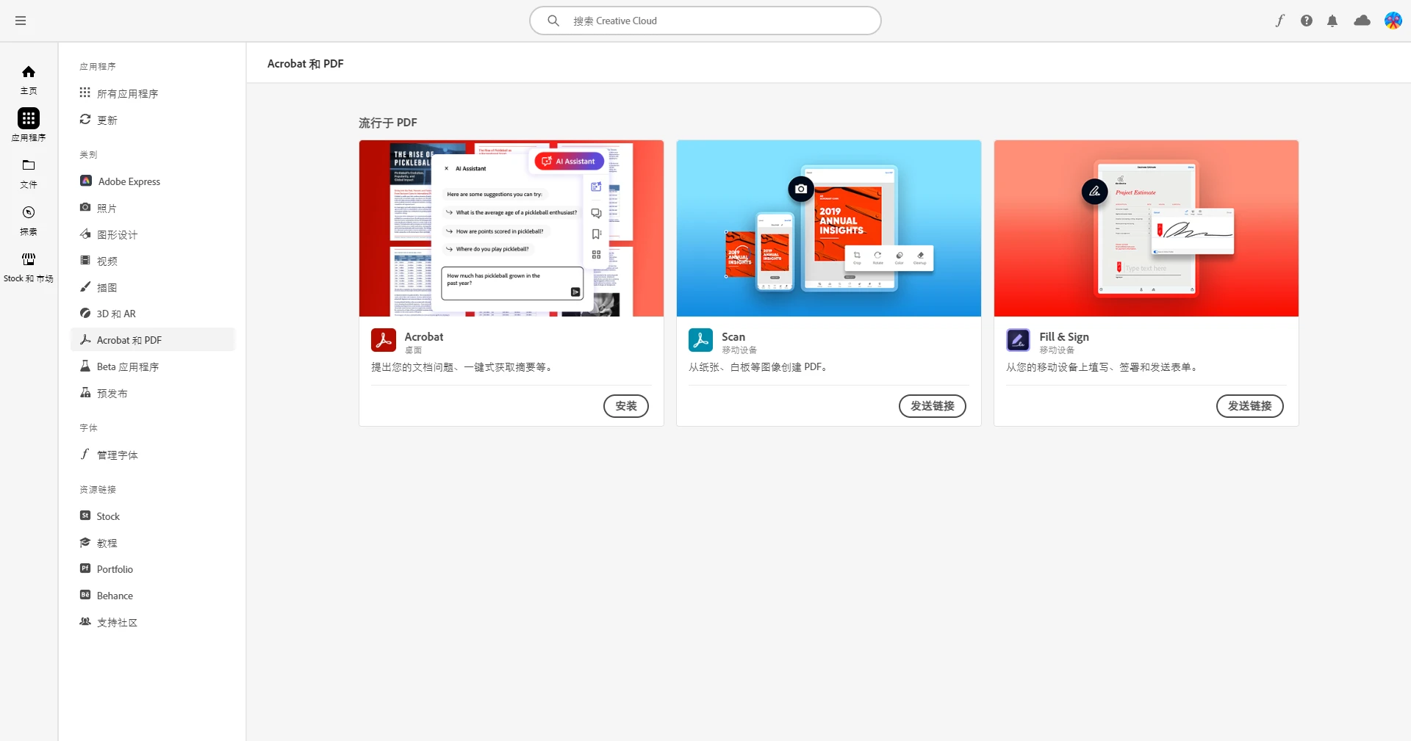
Task: Open the Acrobat AI Assistant preview image
Action: [511, 228]
